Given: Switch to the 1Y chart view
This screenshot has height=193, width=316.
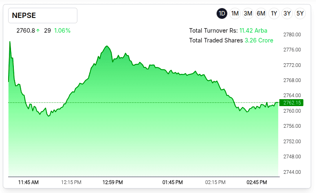Looking at the screenshot, I should (x=274, y=13).
